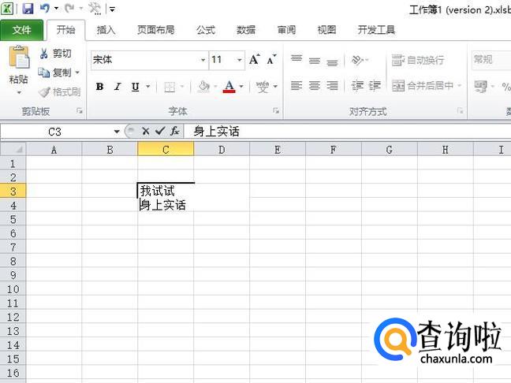
Task: Open the 字体 group dialog launcher
Action: [x=276, y=111]
